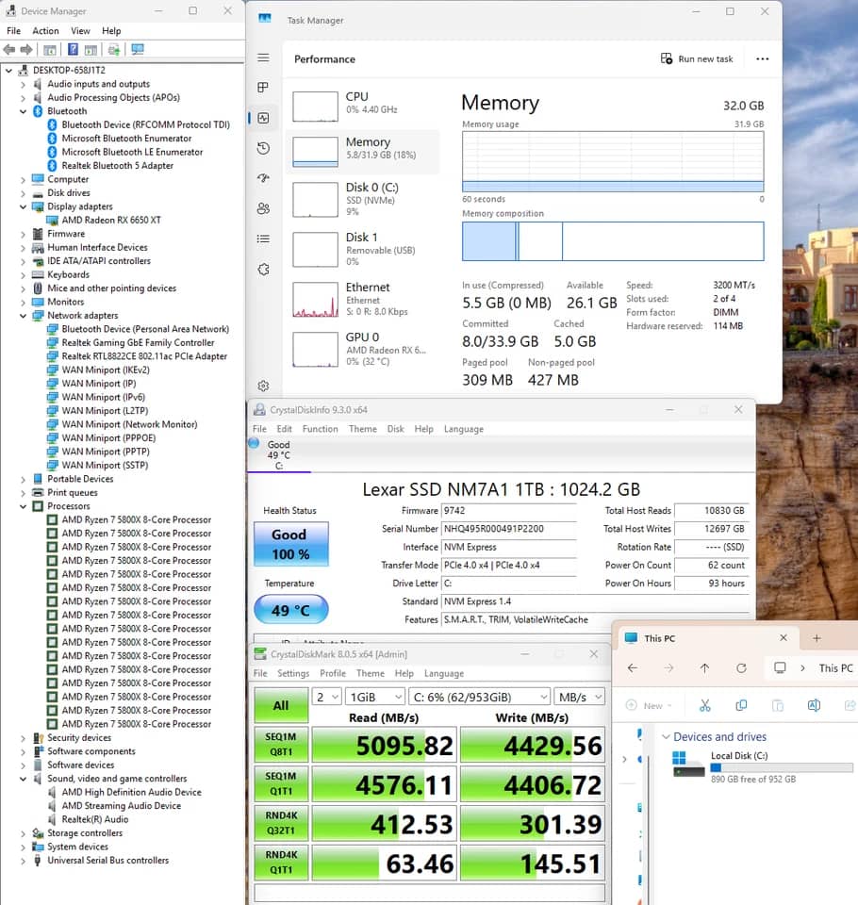Click Device Manager help toolbar icon

(73, 50)
